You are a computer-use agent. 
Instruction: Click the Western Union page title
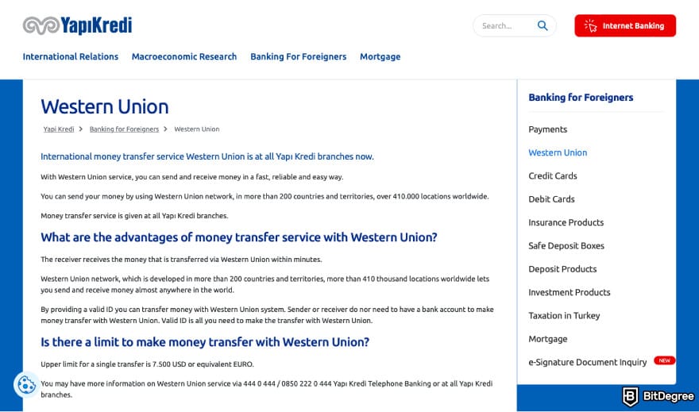[105, 107]
